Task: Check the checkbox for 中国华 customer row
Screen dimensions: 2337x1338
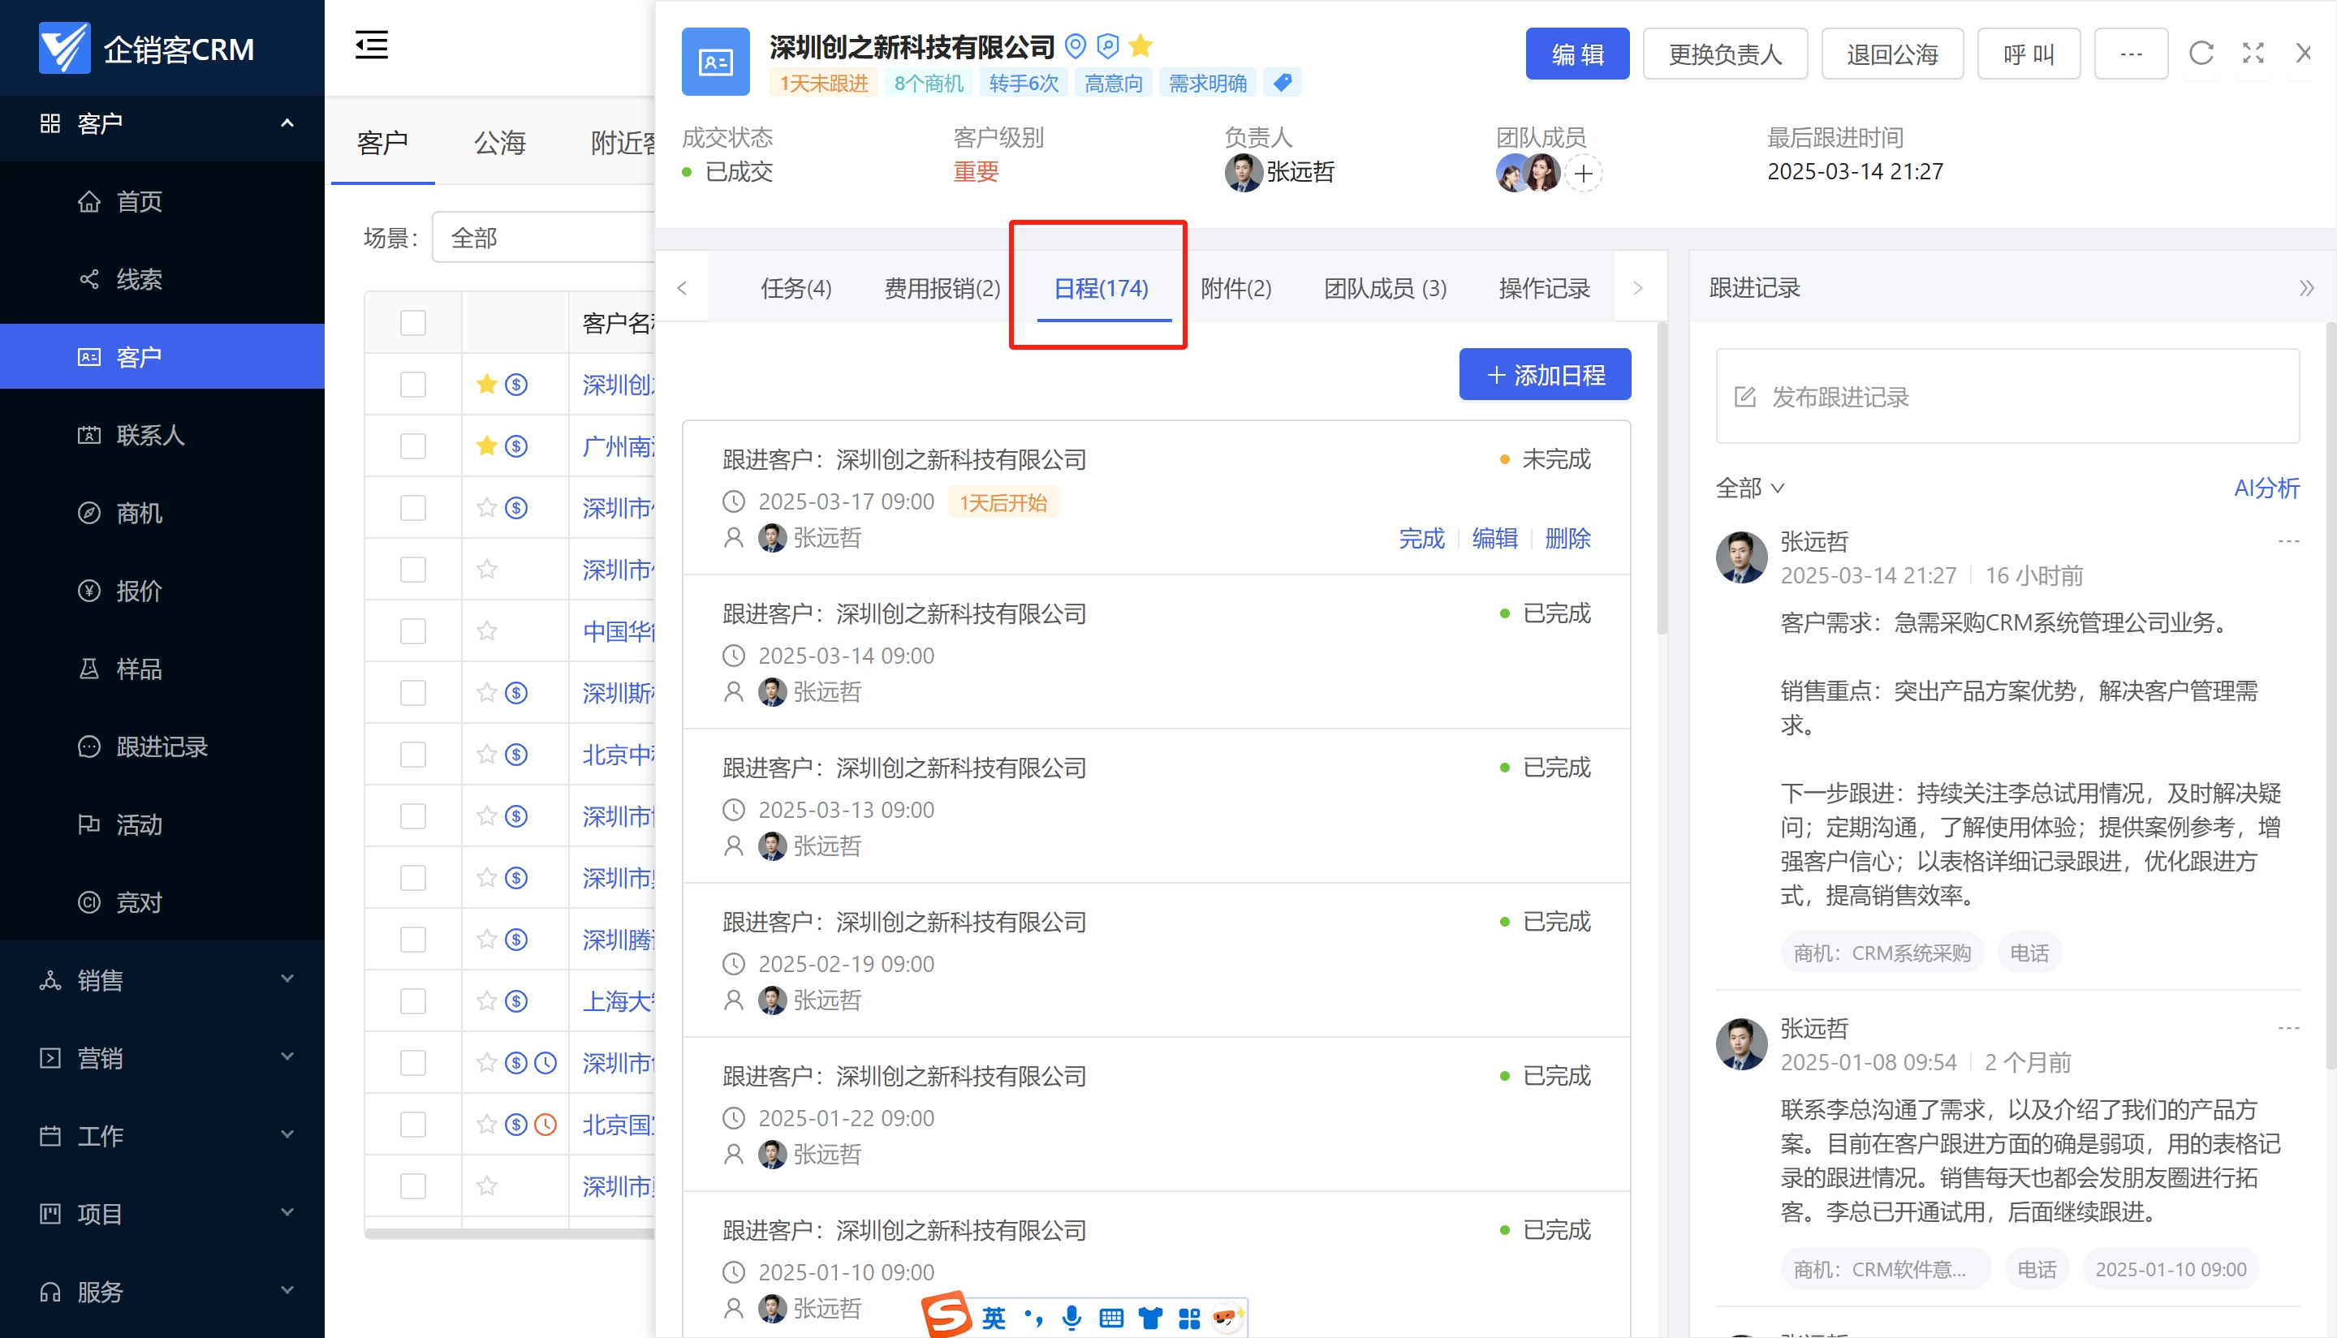Action: tap(413, 631)
